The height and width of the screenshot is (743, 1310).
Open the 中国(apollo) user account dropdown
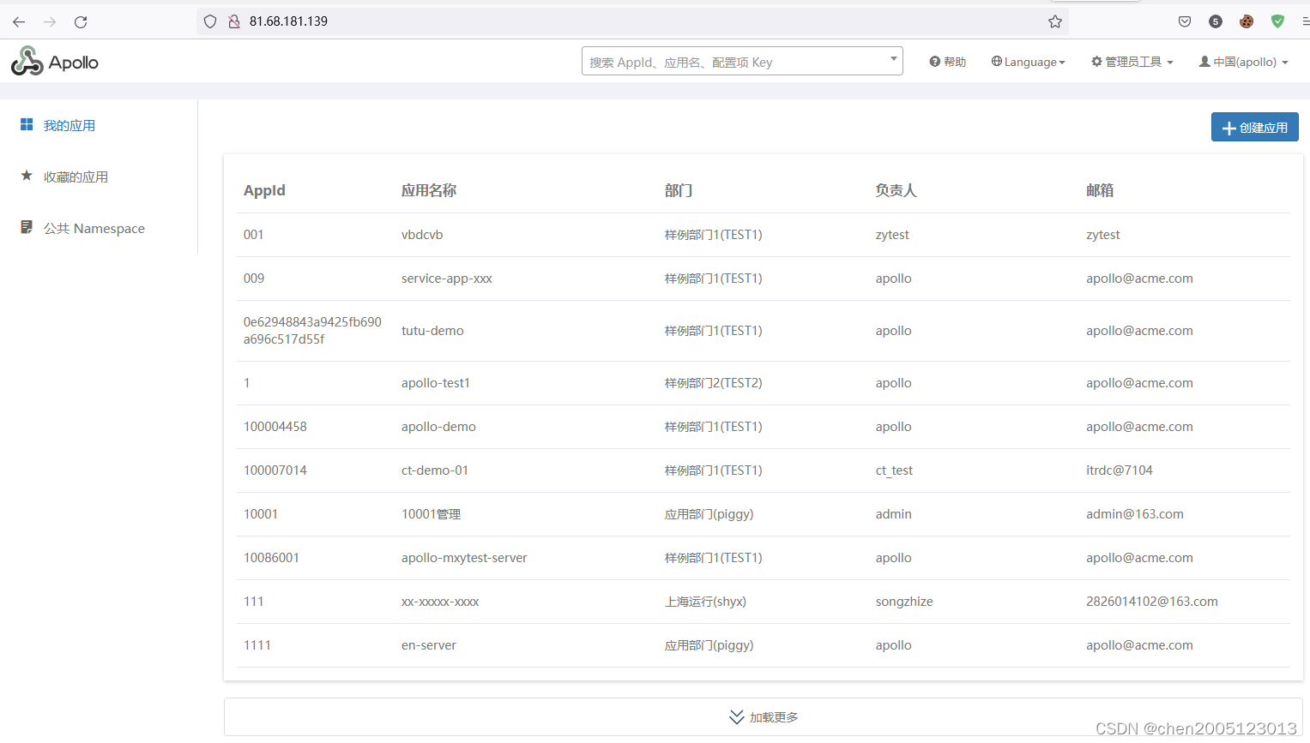pos(1243,62)
